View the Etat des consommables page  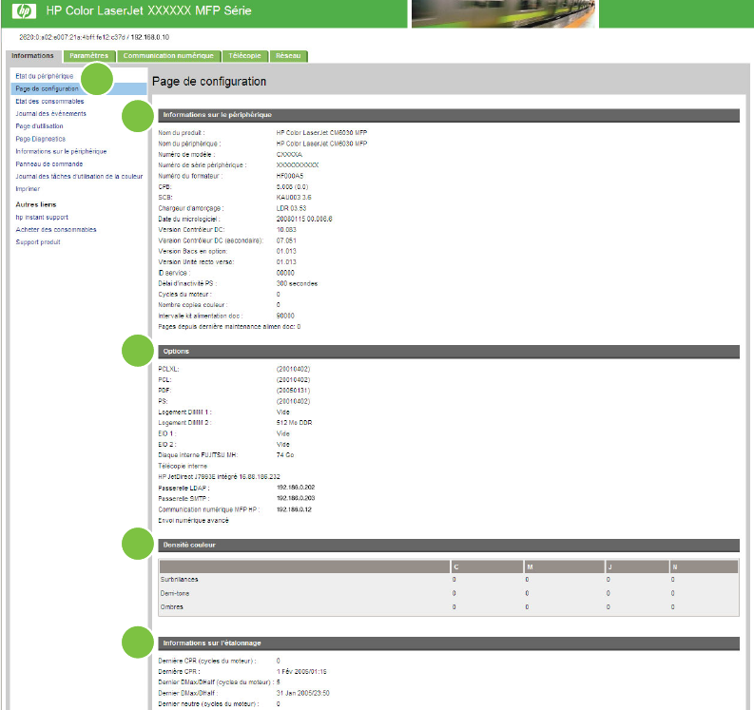pos(49,101)
